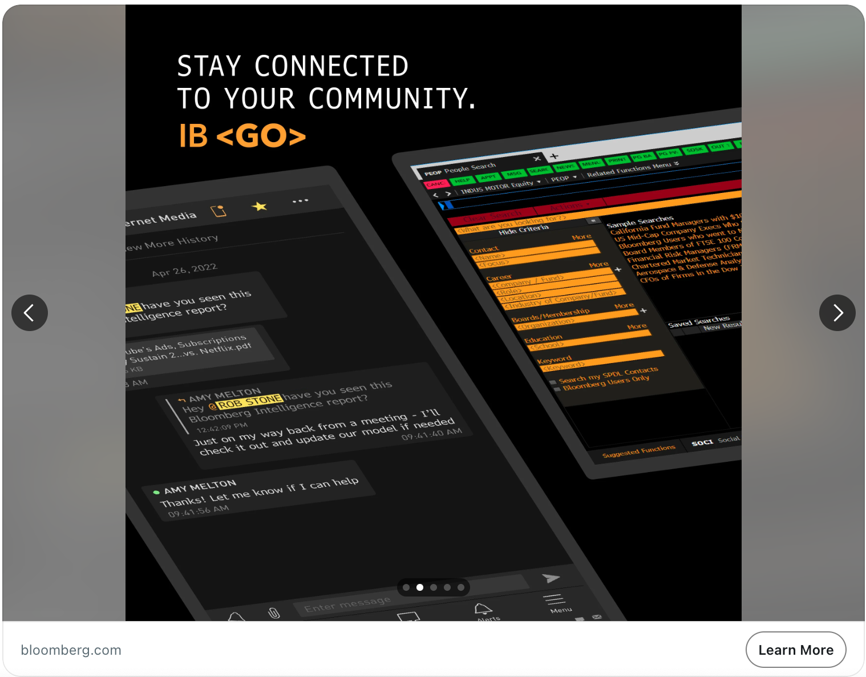Select the second carousel dot indicator
This screenshot has width=866, height=677.
click(419, 588)
